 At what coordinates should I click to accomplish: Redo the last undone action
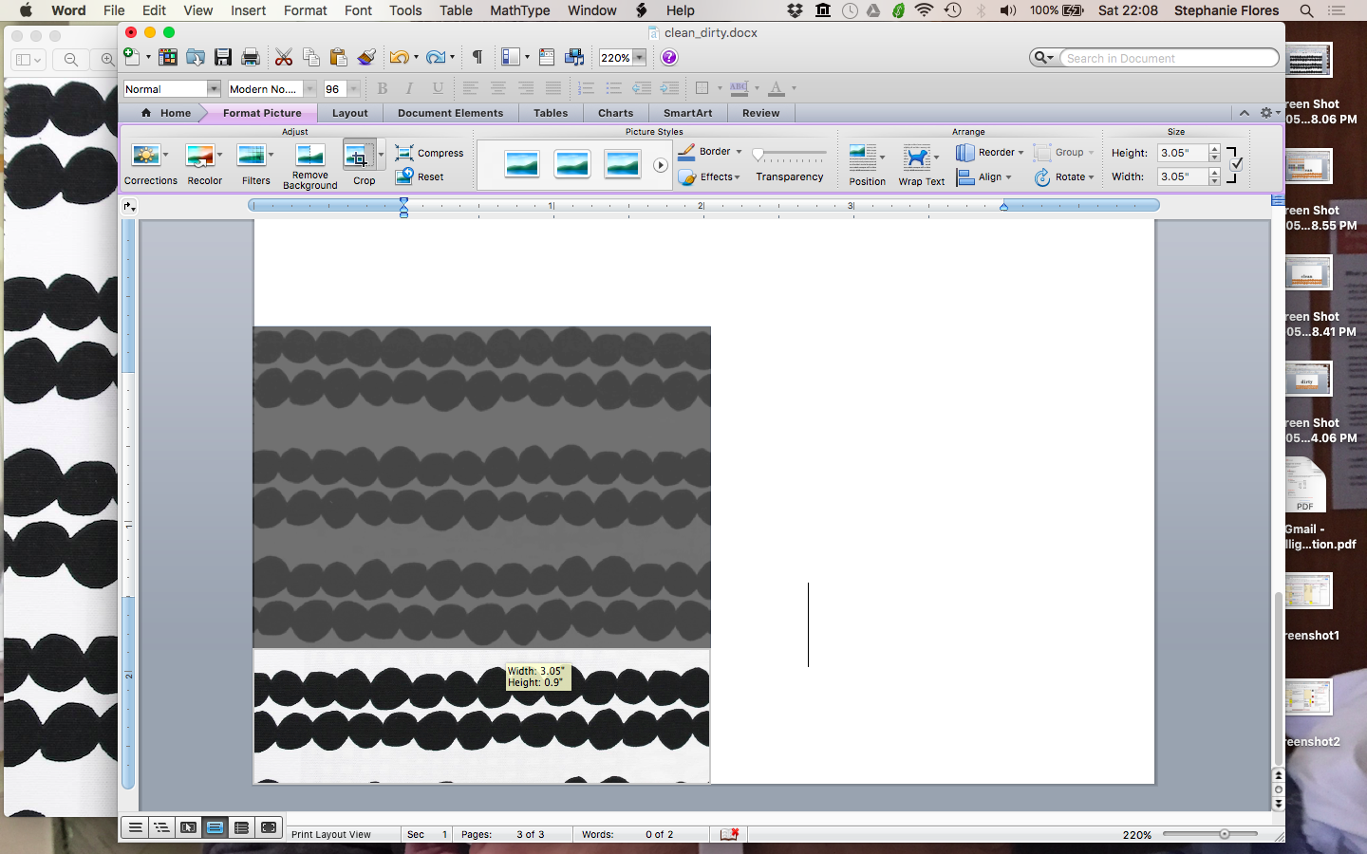435,57
